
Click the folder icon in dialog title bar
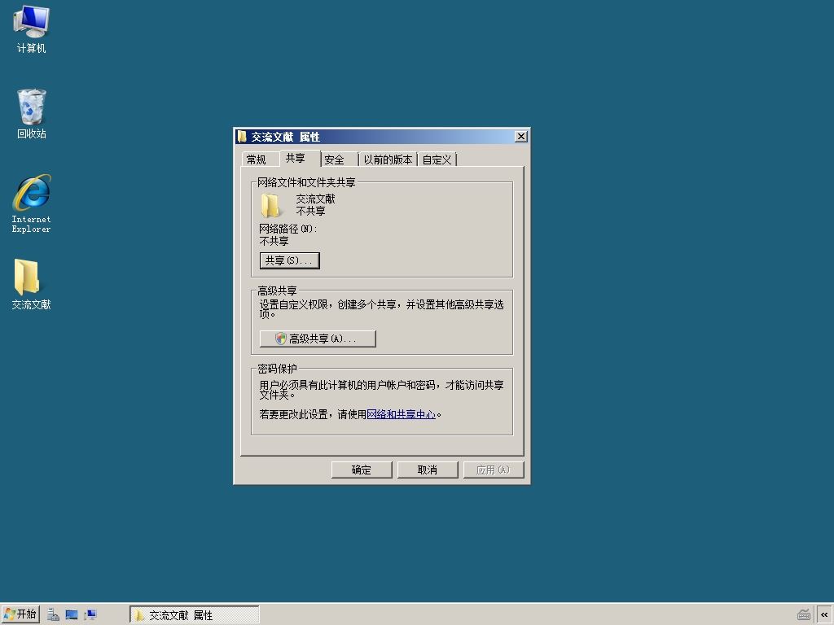click(242, 137)
